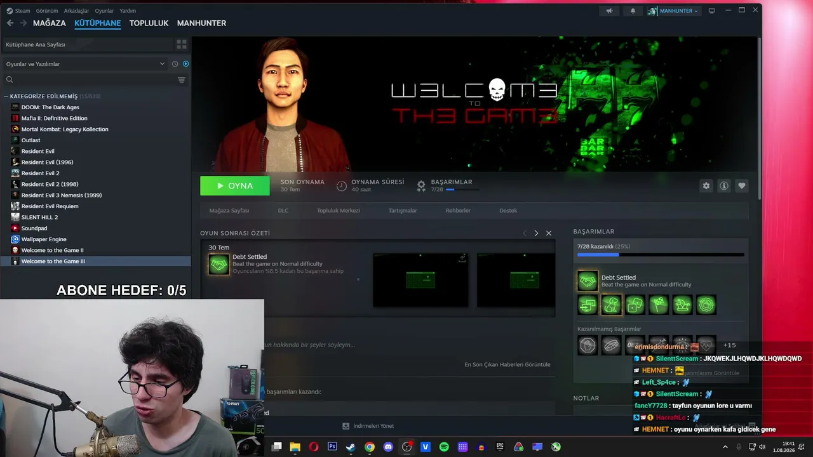Image resolution: width=813 pixels, height=457 pixels.
Task: Open the Oyunlar menu
Action: coord(105,11)
